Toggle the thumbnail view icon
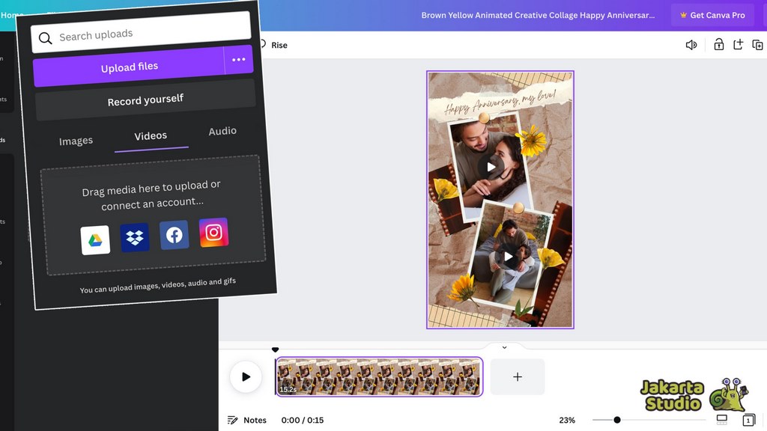Image resolution: width=767 pixels, height=431 pixels. pos(722,420)
